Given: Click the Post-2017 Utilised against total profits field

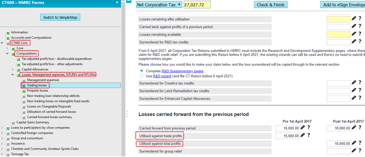Looking at the screenshot, I should tap(338, 143).
